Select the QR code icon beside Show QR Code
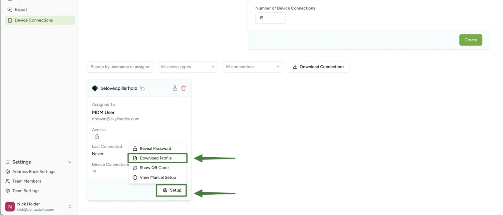The height and width of the screenshot is (215, 503). pos(135,168)
